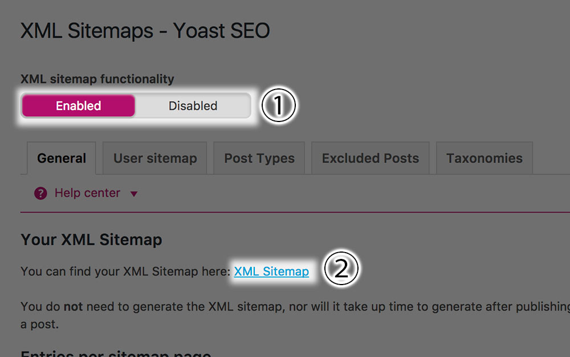Disable XML sitemap functionality
The width and height of the screenshot is (570, 357).
coord(193,106)
